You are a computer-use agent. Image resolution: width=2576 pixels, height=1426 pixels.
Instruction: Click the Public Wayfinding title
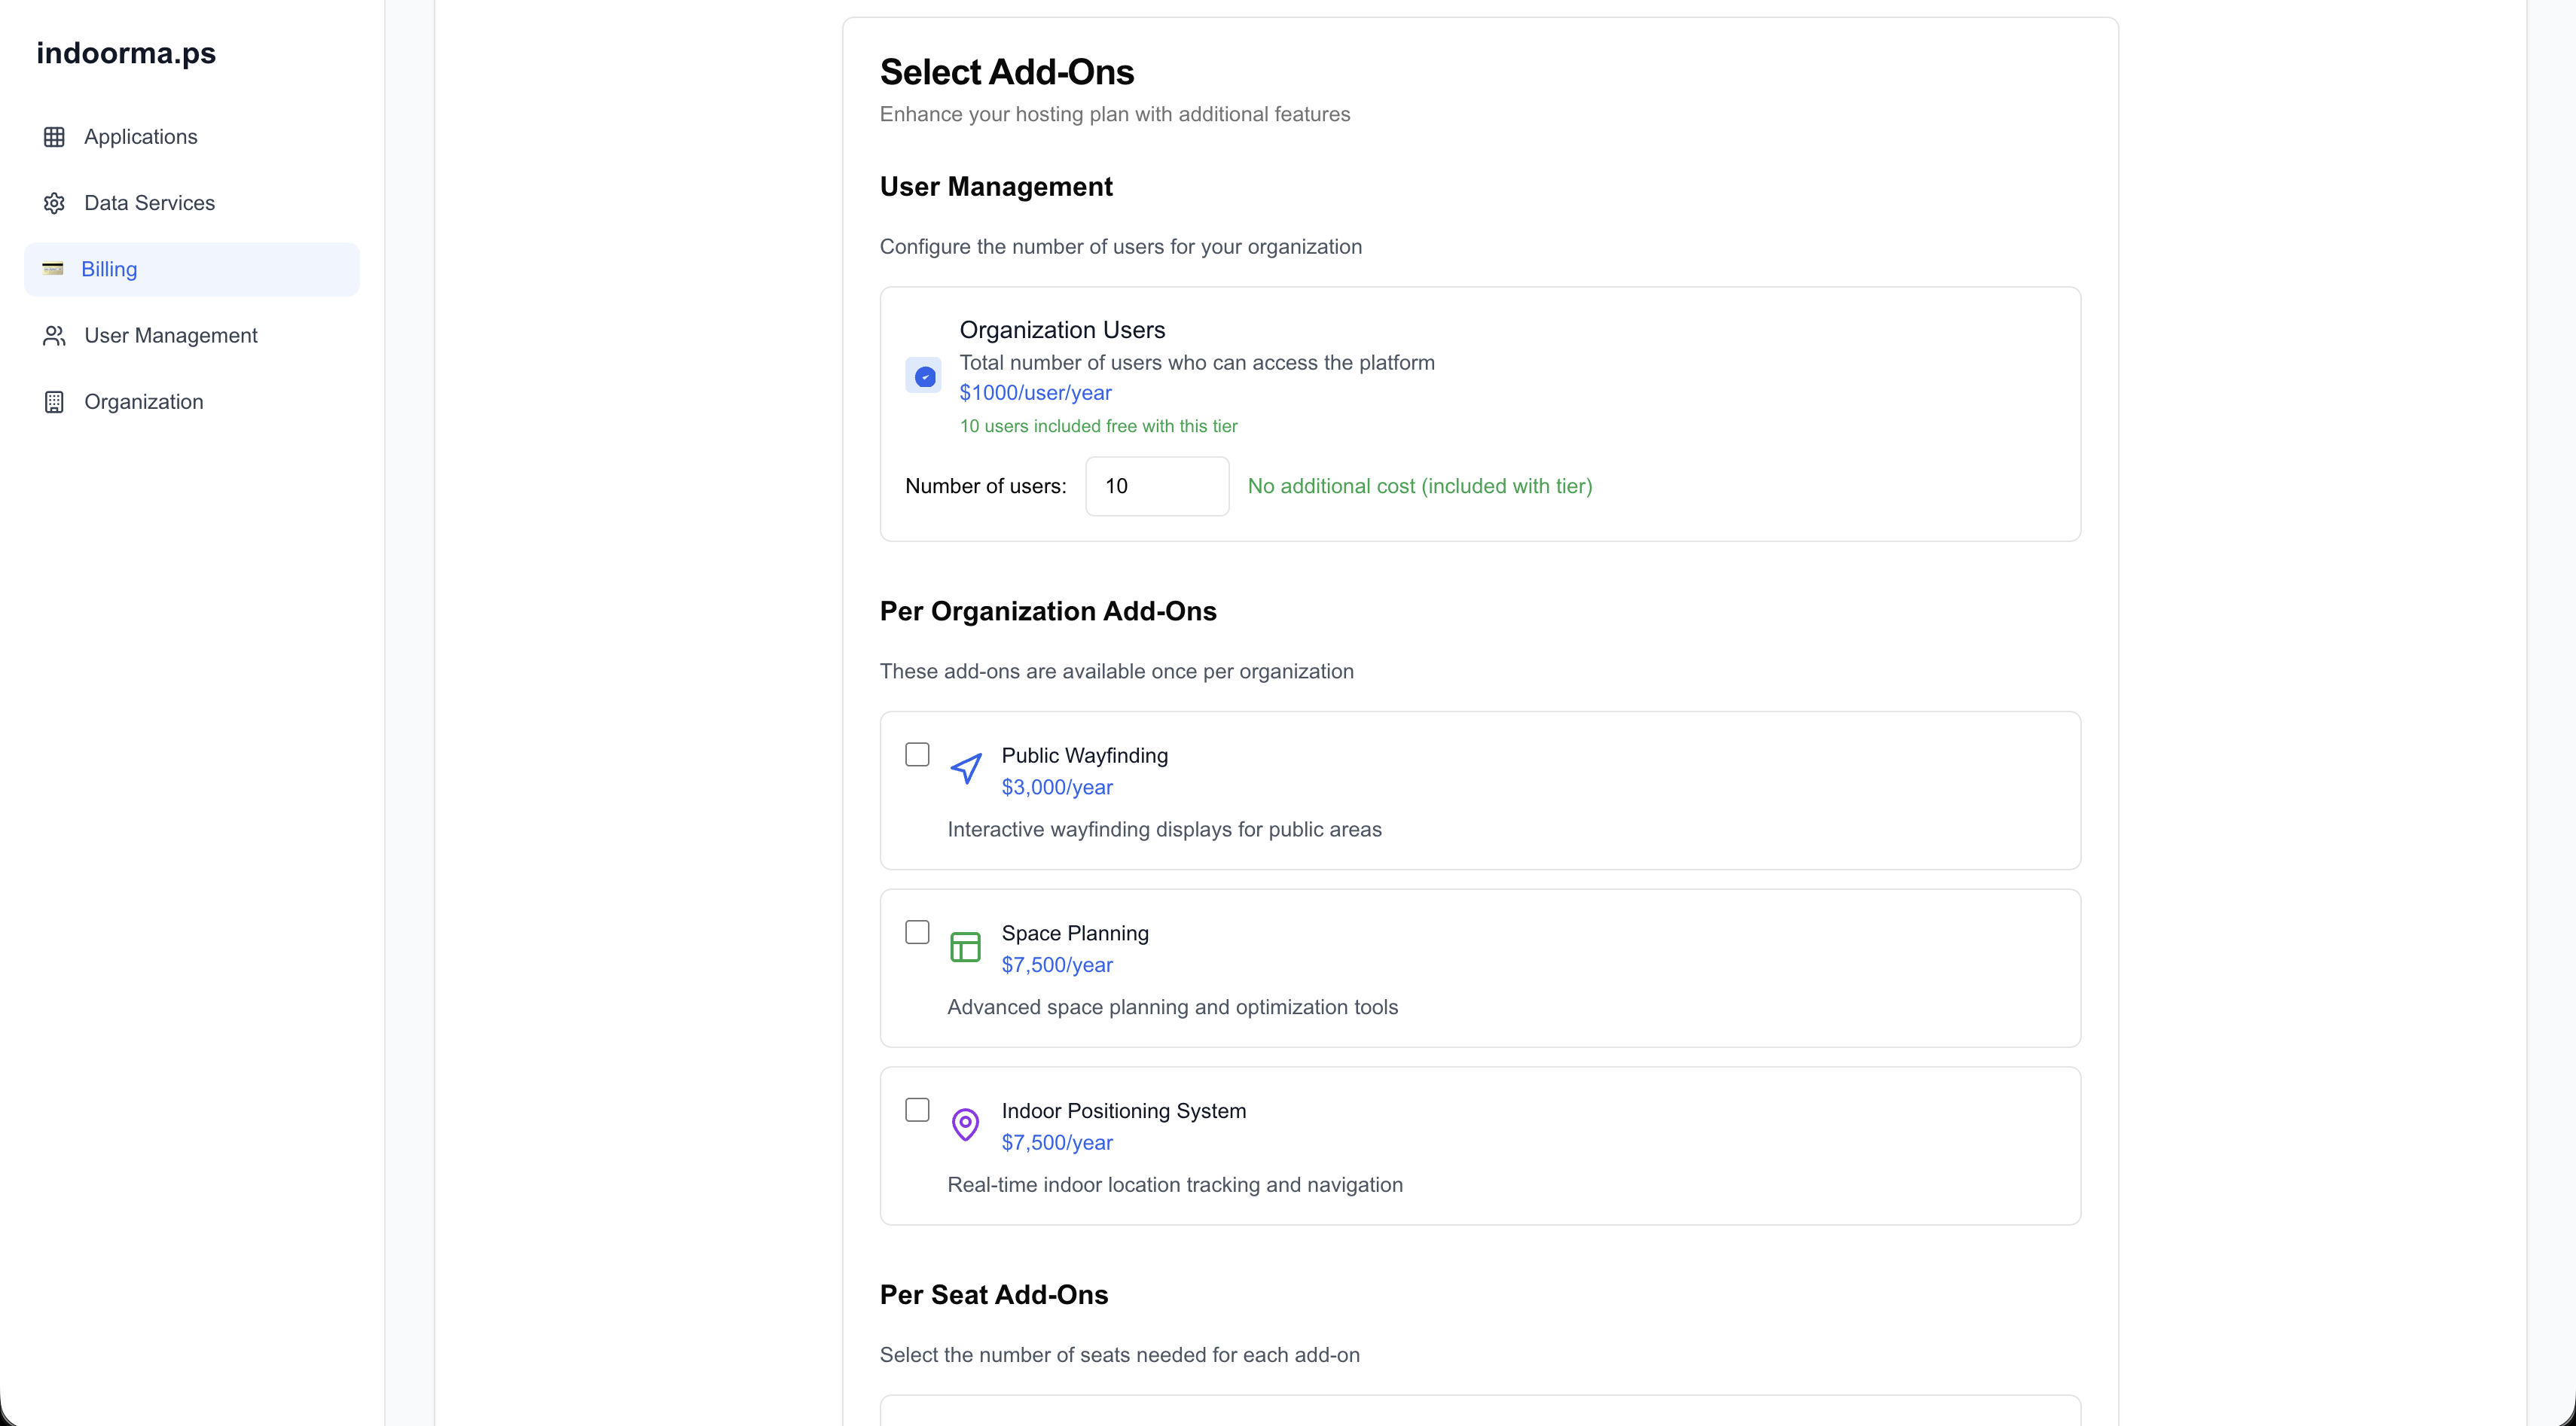[x=1084, y=755]
